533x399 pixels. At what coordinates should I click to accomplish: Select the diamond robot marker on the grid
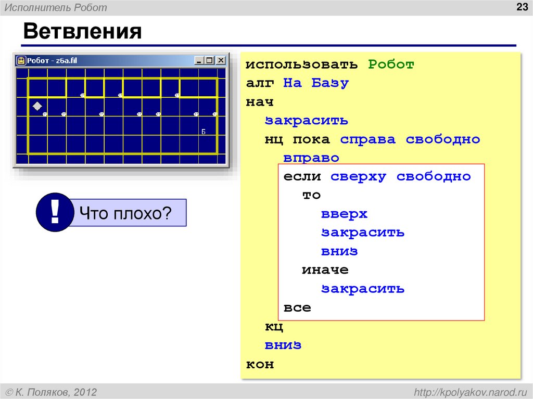pos(37,106)
